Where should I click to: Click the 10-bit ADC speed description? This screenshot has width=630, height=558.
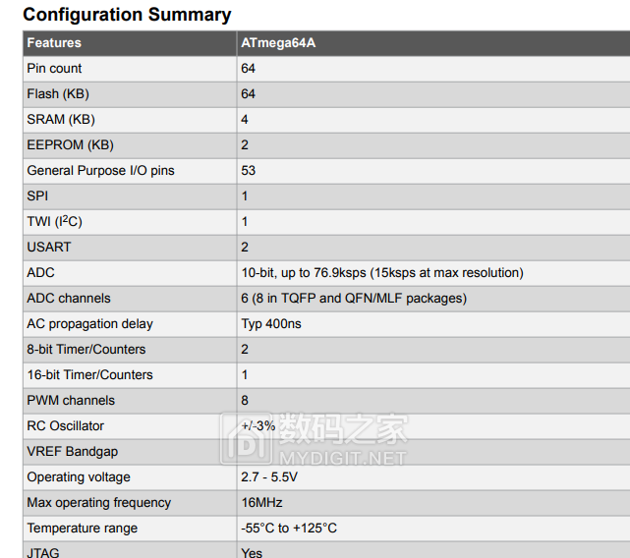pos(381,273)
